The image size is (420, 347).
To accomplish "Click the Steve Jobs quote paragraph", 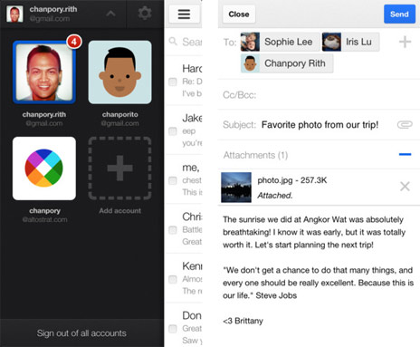I will pos(318,283).
